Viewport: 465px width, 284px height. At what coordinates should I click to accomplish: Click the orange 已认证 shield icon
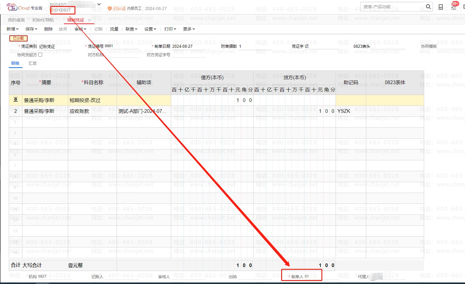[x=110, y=8]
